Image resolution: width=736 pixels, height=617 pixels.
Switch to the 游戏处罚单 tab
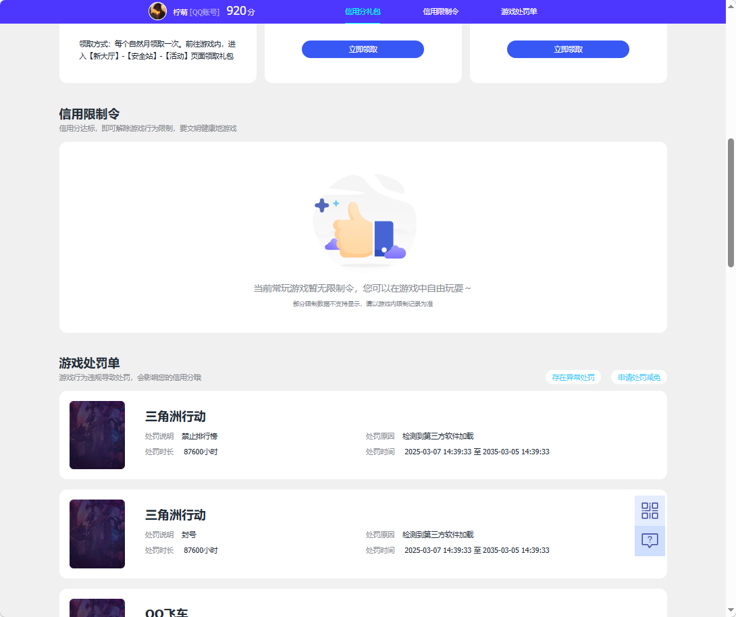click(518, 11)
